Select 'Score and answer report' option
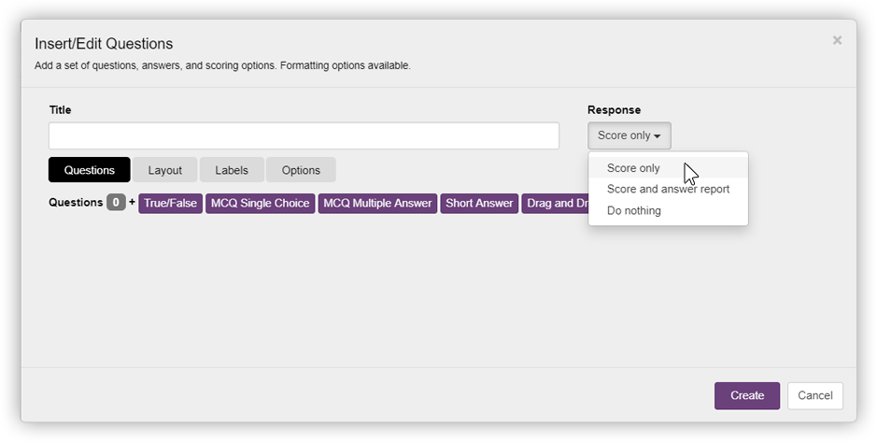The width and height of the screenshot is (877, 442). 668,189
